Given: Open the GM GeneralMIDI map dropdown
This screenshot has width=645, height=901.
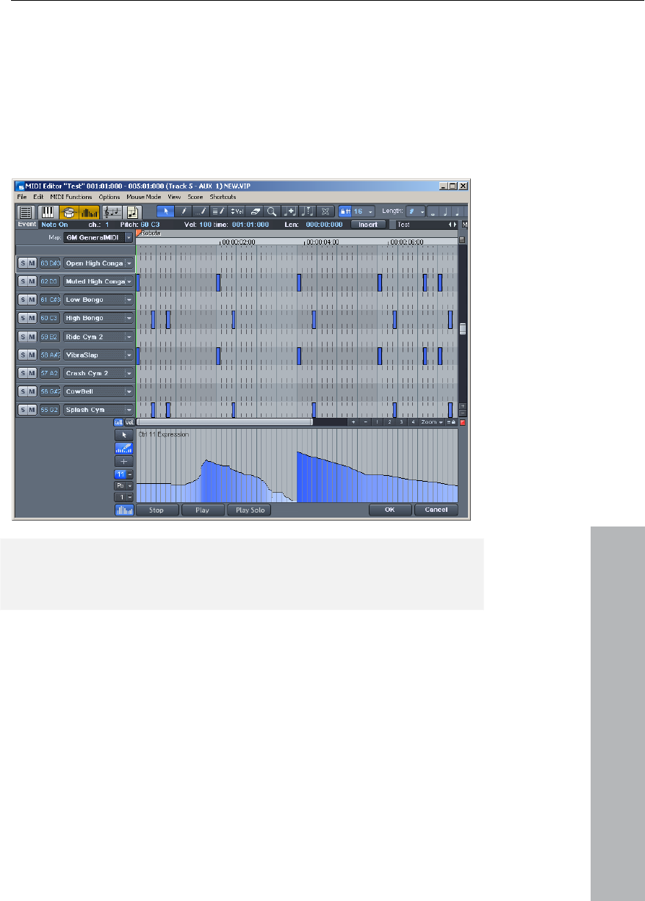Looking at the screenshot, I should pyautogui.click(x=129, y=238).
